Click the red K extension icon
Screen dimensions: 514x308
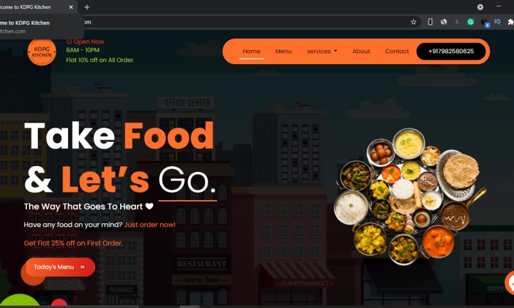(457, 22)
